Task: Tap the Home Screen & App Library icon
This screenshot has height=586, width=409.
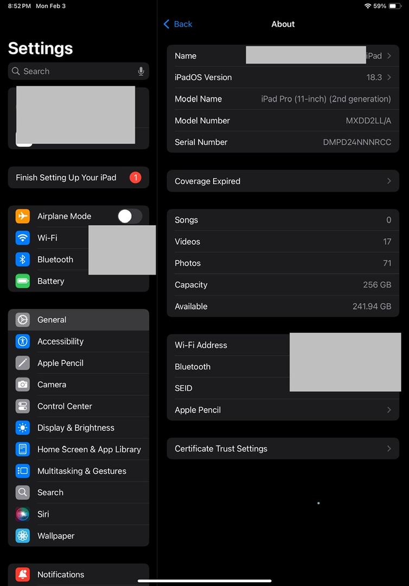Action: 23,449
